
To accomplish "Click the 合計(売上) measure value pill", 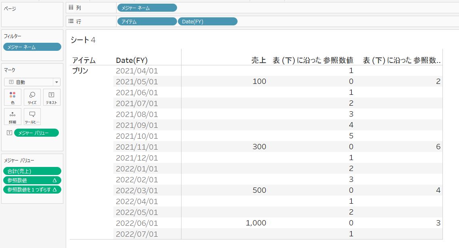I will [32, 171].
